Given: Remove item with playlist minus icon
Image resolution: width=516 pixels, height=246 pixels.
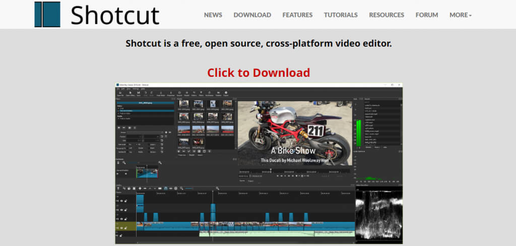Looking at the screenshot, I should [183, 151].
